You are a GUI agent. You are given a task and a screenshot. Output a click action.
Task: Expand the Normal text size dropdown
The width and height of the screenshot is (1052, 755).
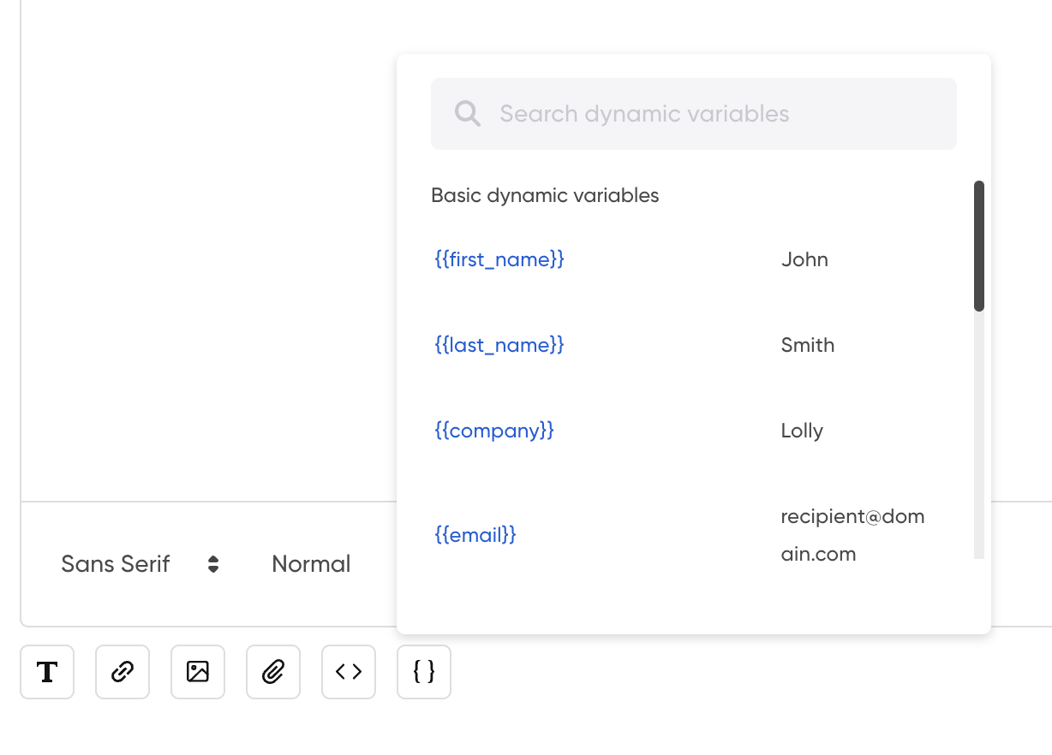[311, 564]
